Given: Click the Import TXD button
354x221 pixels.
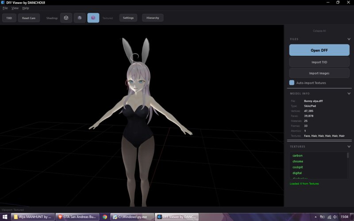Looking at the screenshot, I should point(319,62).
